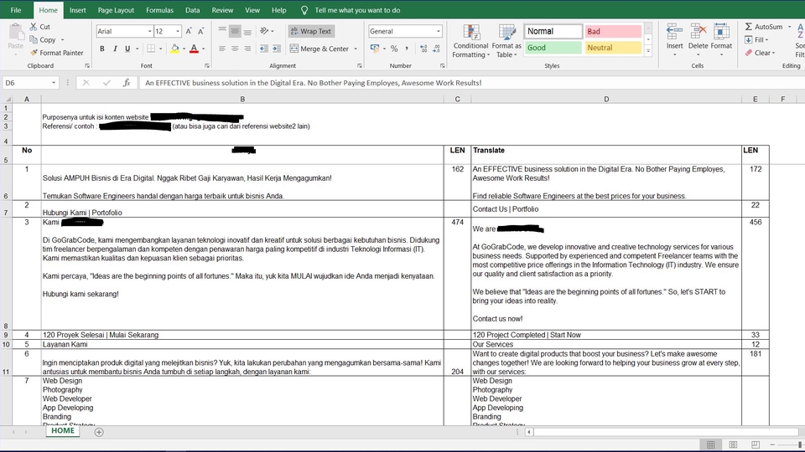Apply Percent Style
This screenshot has width=805, height=452.
click(x=394, y=49)
